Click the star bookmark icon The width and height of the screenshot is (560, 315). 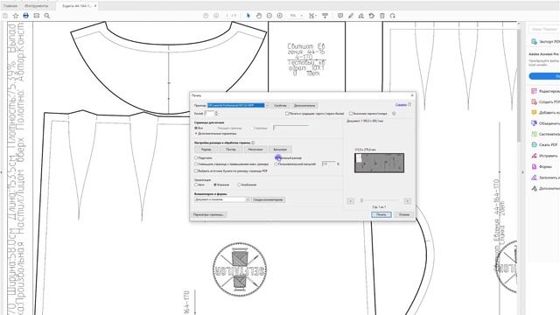click(x=16, y=16)
